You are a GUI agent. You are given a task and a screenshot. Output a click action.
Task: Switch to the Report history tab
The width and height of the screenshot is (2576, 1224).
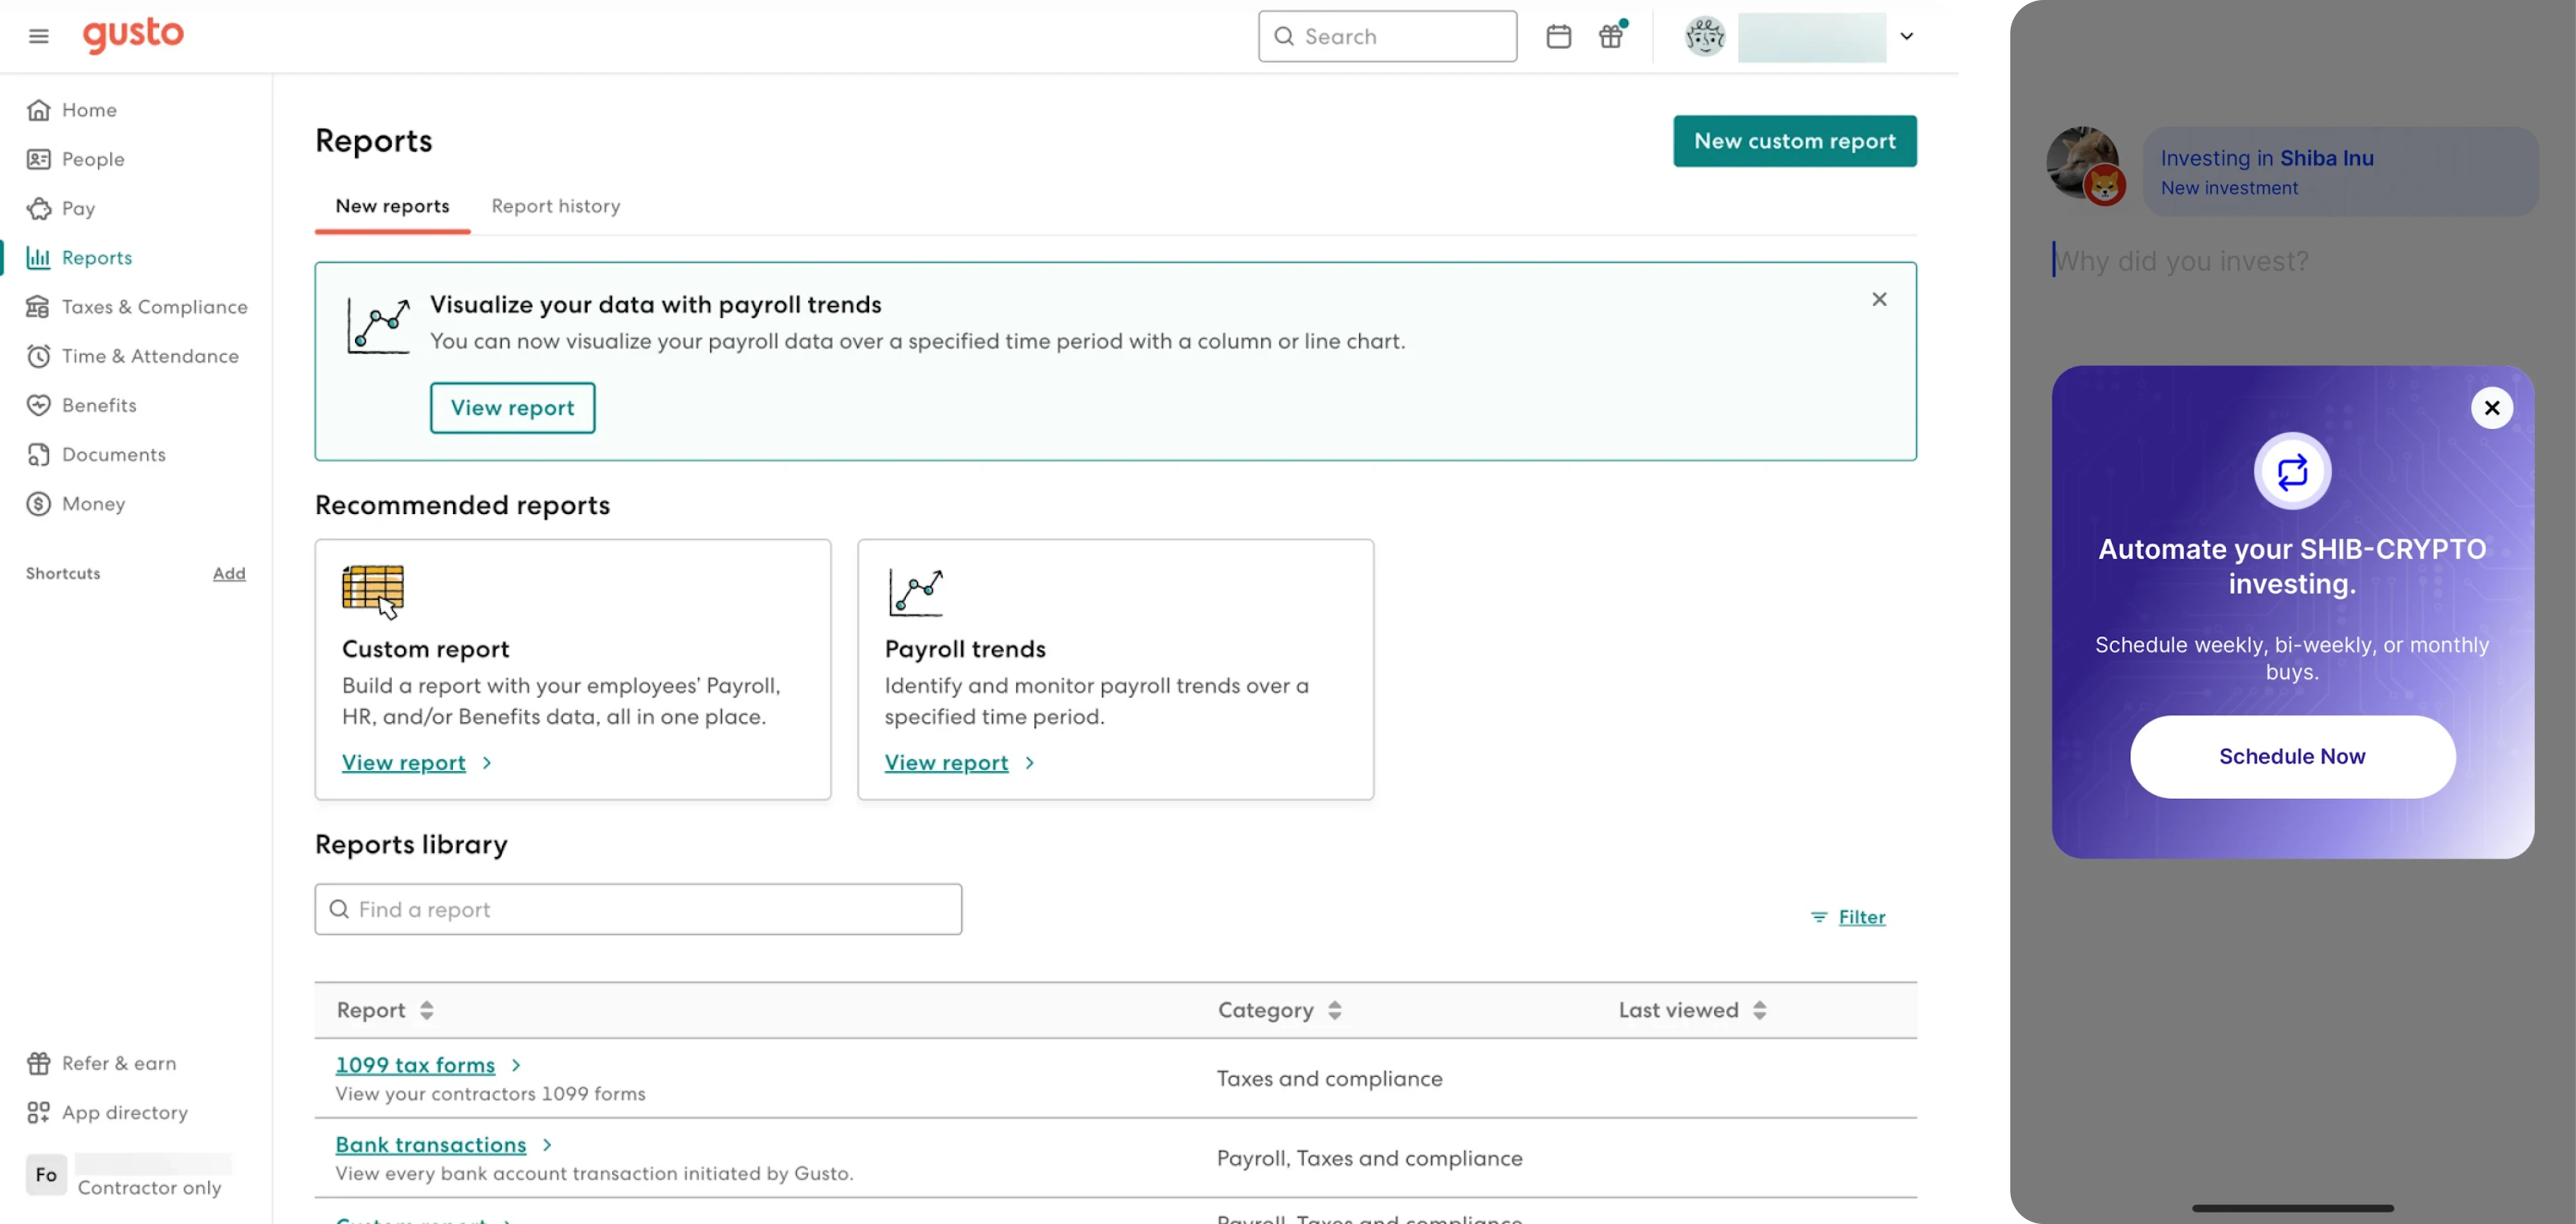(x=556, y=206)
